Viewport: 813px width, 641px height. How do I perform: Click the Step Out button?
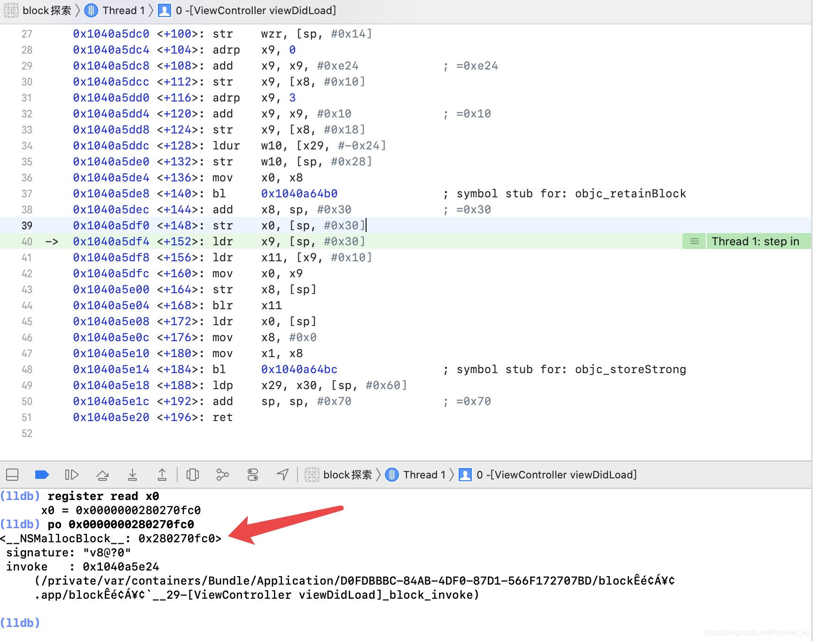click(162, 475)
